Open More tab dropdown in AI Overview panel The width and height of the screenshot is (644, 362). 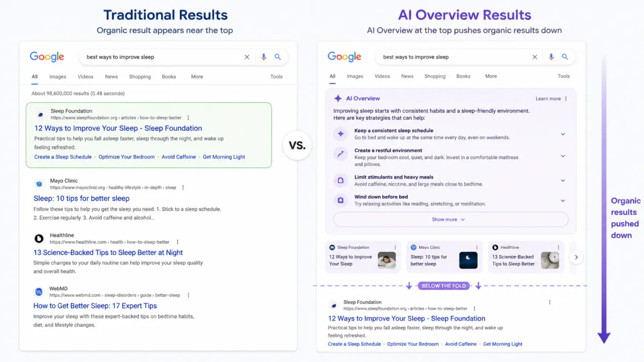tap(491, 76)
